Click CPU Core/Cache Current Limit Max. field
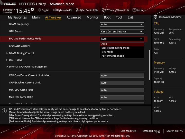 point(122,75)
